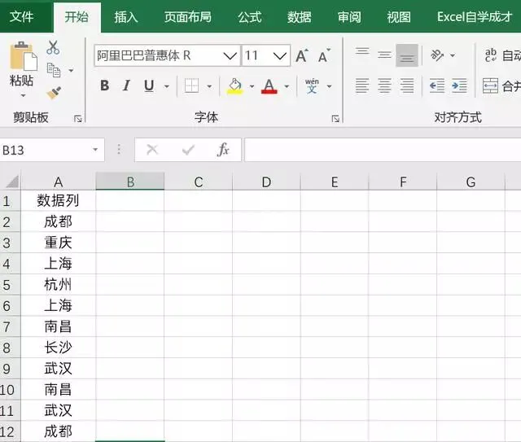Switch to the 审阅 tab

pyautogui.click(x=349, y=17)
